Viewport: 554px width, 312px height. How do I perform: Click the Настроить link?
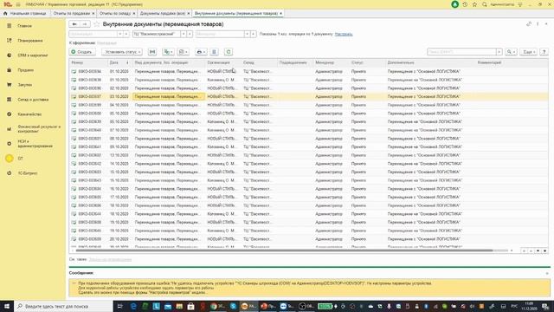coord(344,34)
